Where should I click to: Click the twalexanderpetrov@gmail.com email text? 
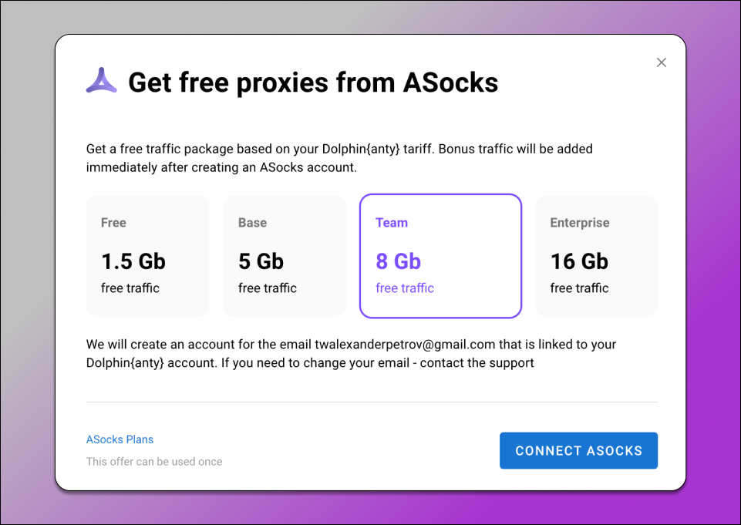click(405, 344)
